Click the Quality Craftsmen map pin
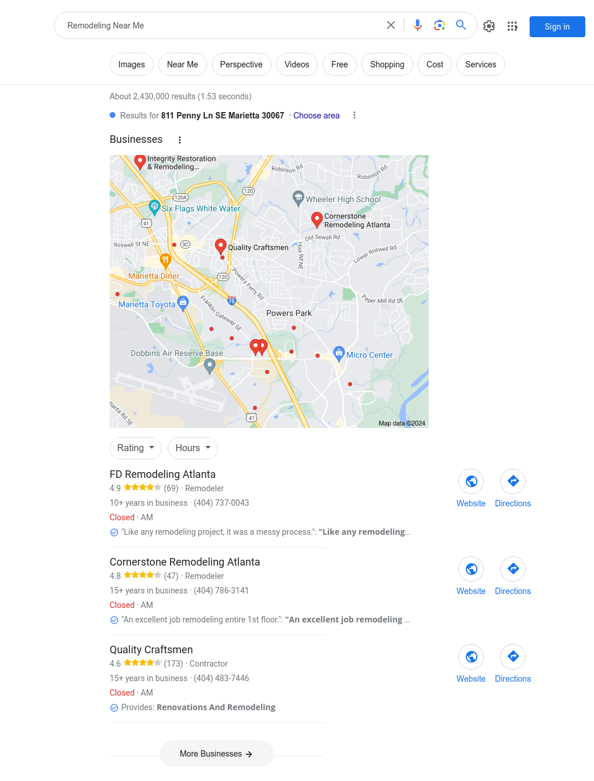594x781 pixels. [x=220, y=246]
